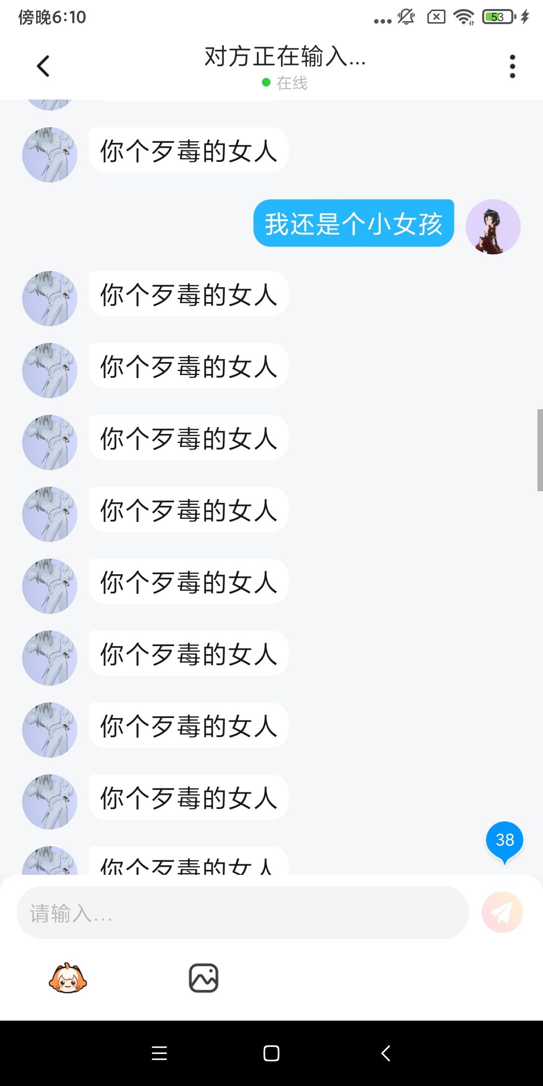The width and height of the screenshot is (543, 1086).
Task: Jump to 38 unread messages bubble
Action: [504, 840]
